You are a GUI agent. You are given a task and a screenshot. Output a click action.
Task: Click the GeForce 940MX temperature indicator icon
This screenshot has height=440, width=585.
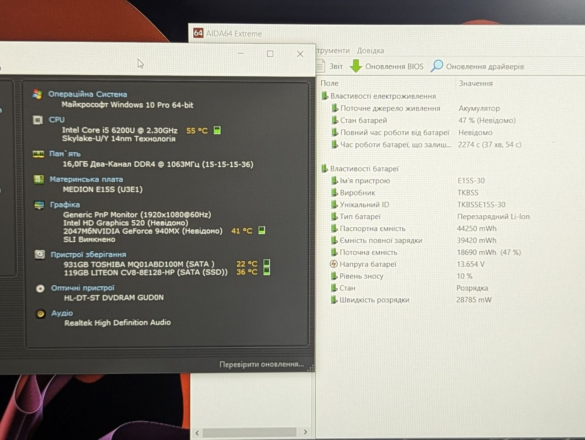click(262, 230)
